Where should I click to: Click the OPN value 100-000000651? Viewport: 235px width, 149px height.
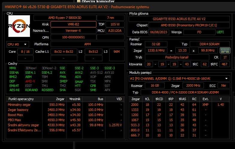click(x=73, y=37)
